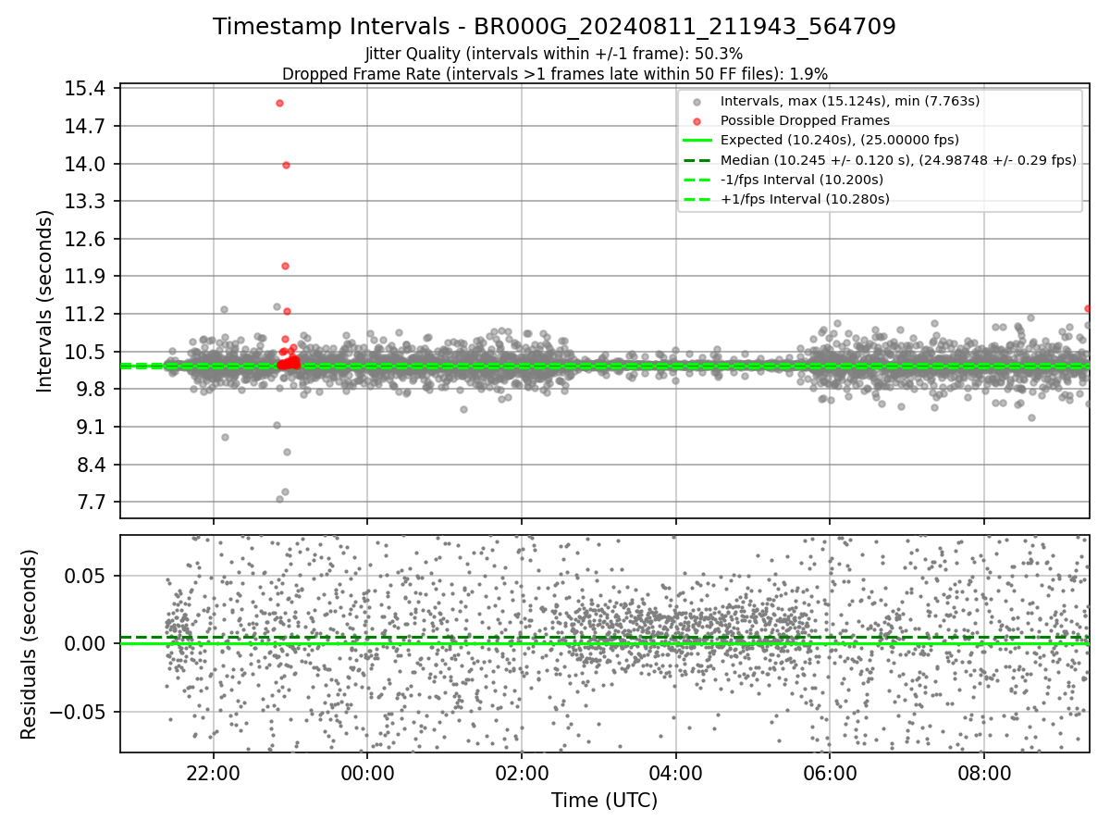Screen dimensions: 1110x833
Task: Click the '11.2' y-axis tick label
Action: pos(84,314)
